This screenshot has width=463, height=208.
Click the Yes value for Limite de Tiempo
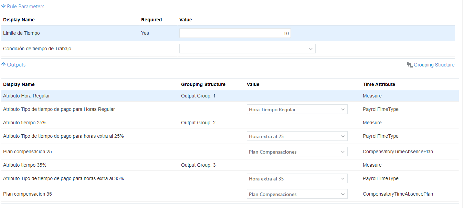(x=145, y=33)
